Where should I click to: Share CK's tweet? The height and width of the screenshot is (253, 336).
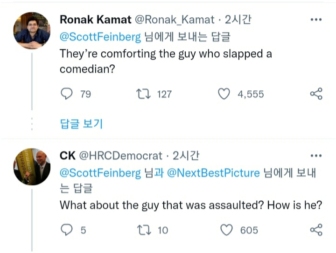[316, 230]
